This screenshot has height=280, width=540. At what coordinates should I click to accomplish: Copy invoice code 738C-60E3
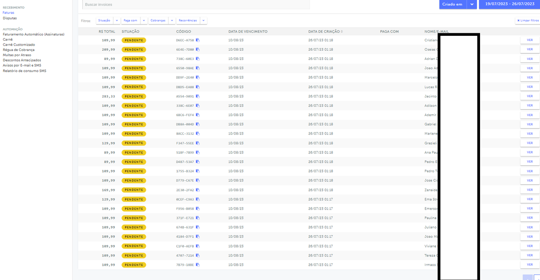tap(198, 59)
